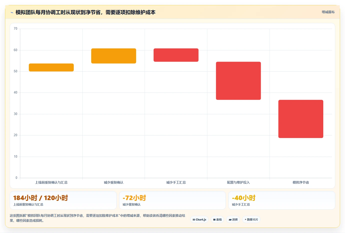The image size is (345, 233).
Task: Click the x-axis label 模拟净节省
Action: click(301, 183)
